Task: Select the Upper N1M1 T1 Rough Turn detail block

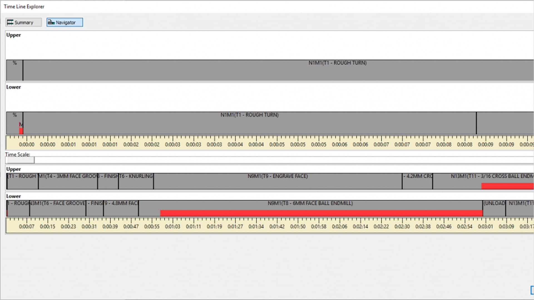Action: click(x=278, y=71)
